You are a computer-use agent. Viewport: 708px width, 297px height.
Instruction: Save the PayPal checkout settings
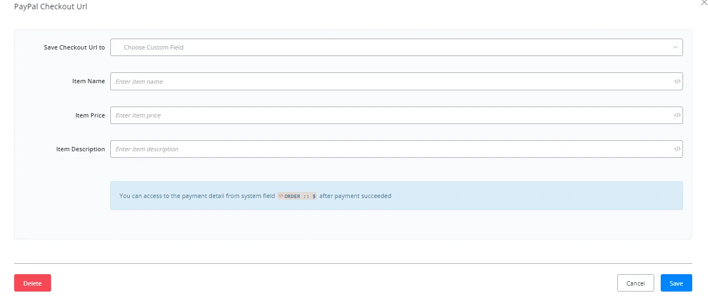pos(676,283)
